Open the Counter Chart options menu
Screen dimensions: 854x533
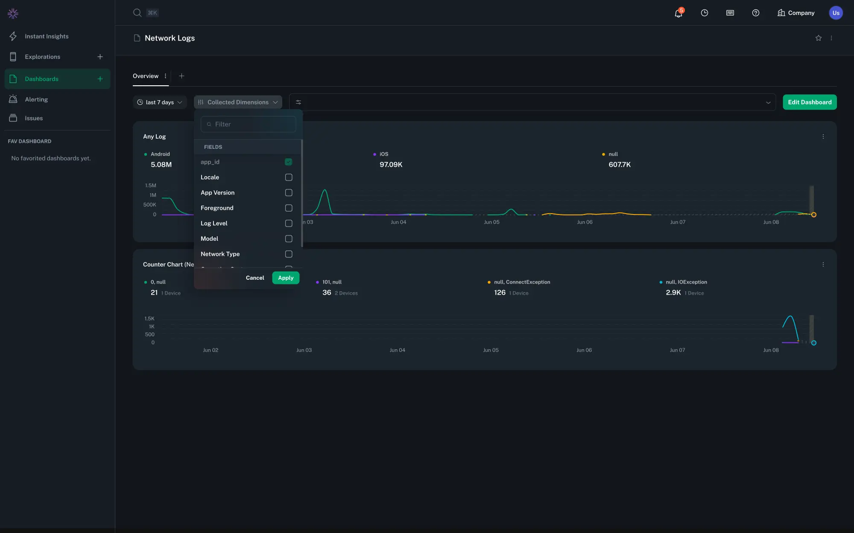pos(823,264)
